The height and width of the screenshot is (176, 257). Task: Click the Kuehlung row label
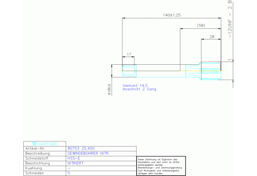(x=33, y=168)
